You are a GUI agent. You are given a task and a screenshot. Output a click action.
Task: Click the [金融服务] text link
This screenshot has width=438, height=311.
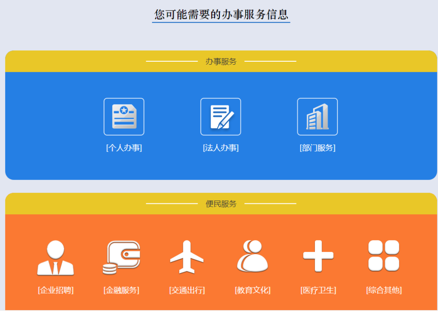(121, 290)
